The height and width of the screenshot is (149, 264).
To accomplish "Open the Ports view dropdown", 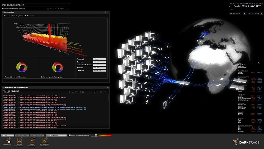I will point(100,68).
